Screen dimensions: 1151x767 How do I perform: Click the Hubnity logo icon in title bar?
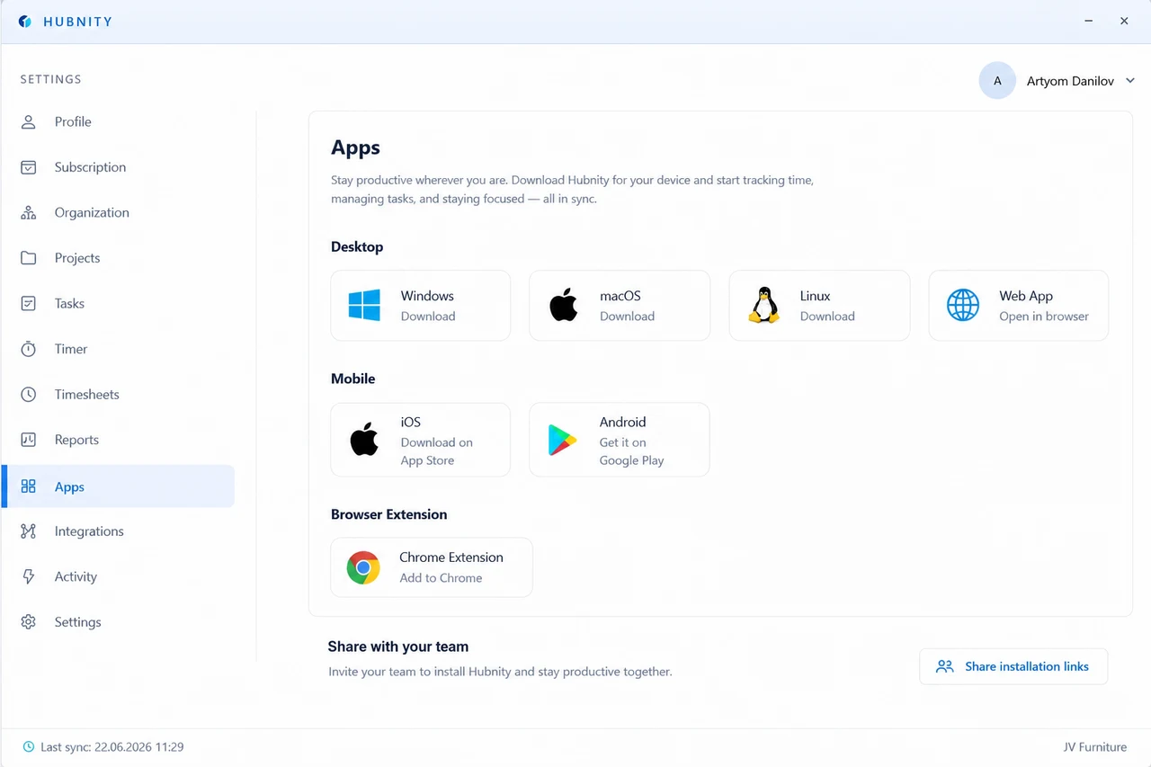click(x=25, y=22)
